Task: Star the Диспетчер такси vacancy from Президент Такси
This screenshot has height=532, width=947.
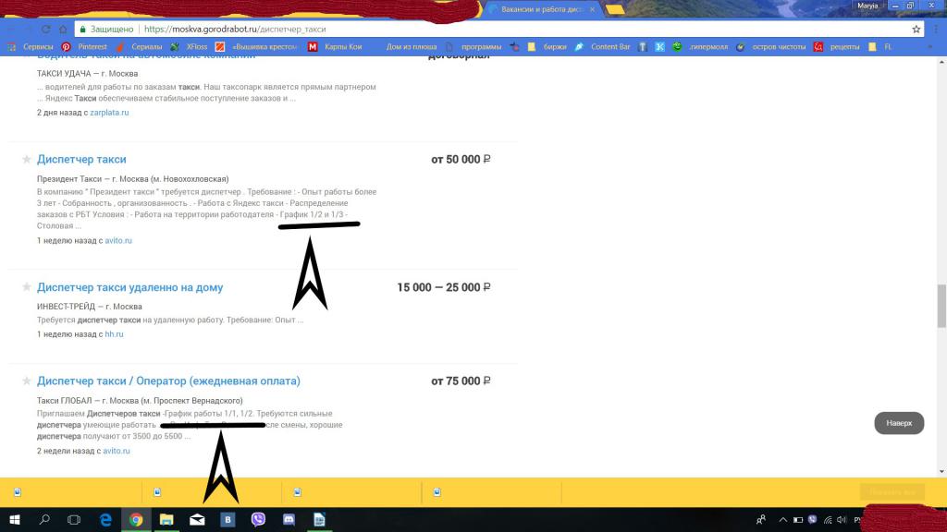Action: pyautogui.click(x=27, y=160)
